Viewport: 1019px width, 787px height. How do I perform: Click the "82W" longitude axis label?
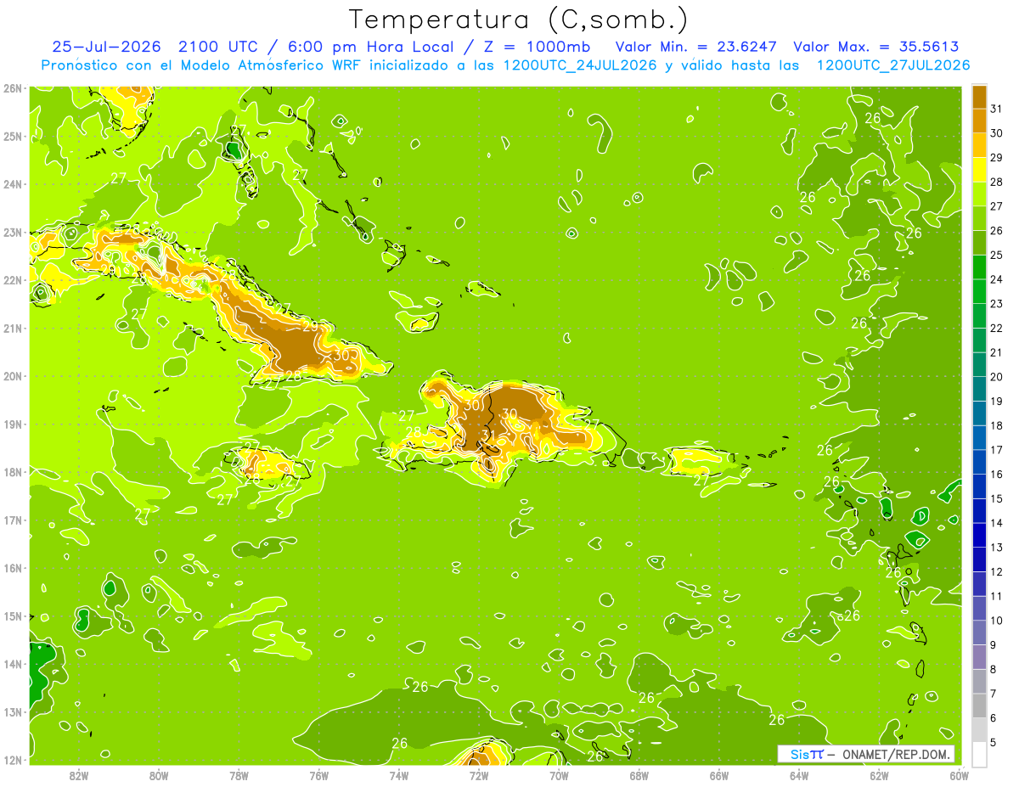[x=79, y=775]
